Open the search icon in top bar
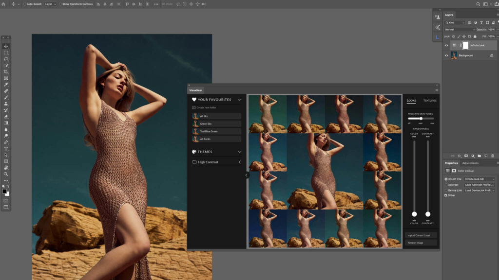499x280 pixels. (x=479, y=4)
